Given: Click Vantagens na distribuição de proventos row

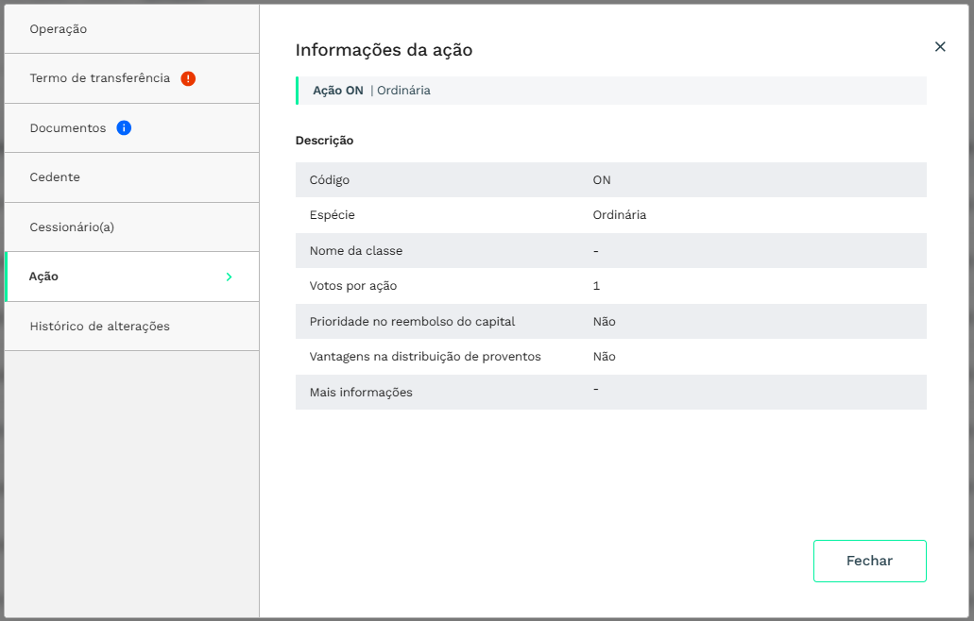Looking at the screenshot, I should (x=610, y=357).
